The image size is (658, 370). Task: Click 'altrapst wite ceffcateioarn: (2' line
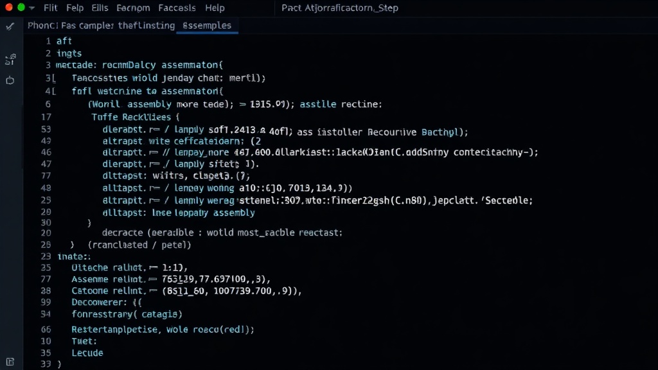[182, 141]
